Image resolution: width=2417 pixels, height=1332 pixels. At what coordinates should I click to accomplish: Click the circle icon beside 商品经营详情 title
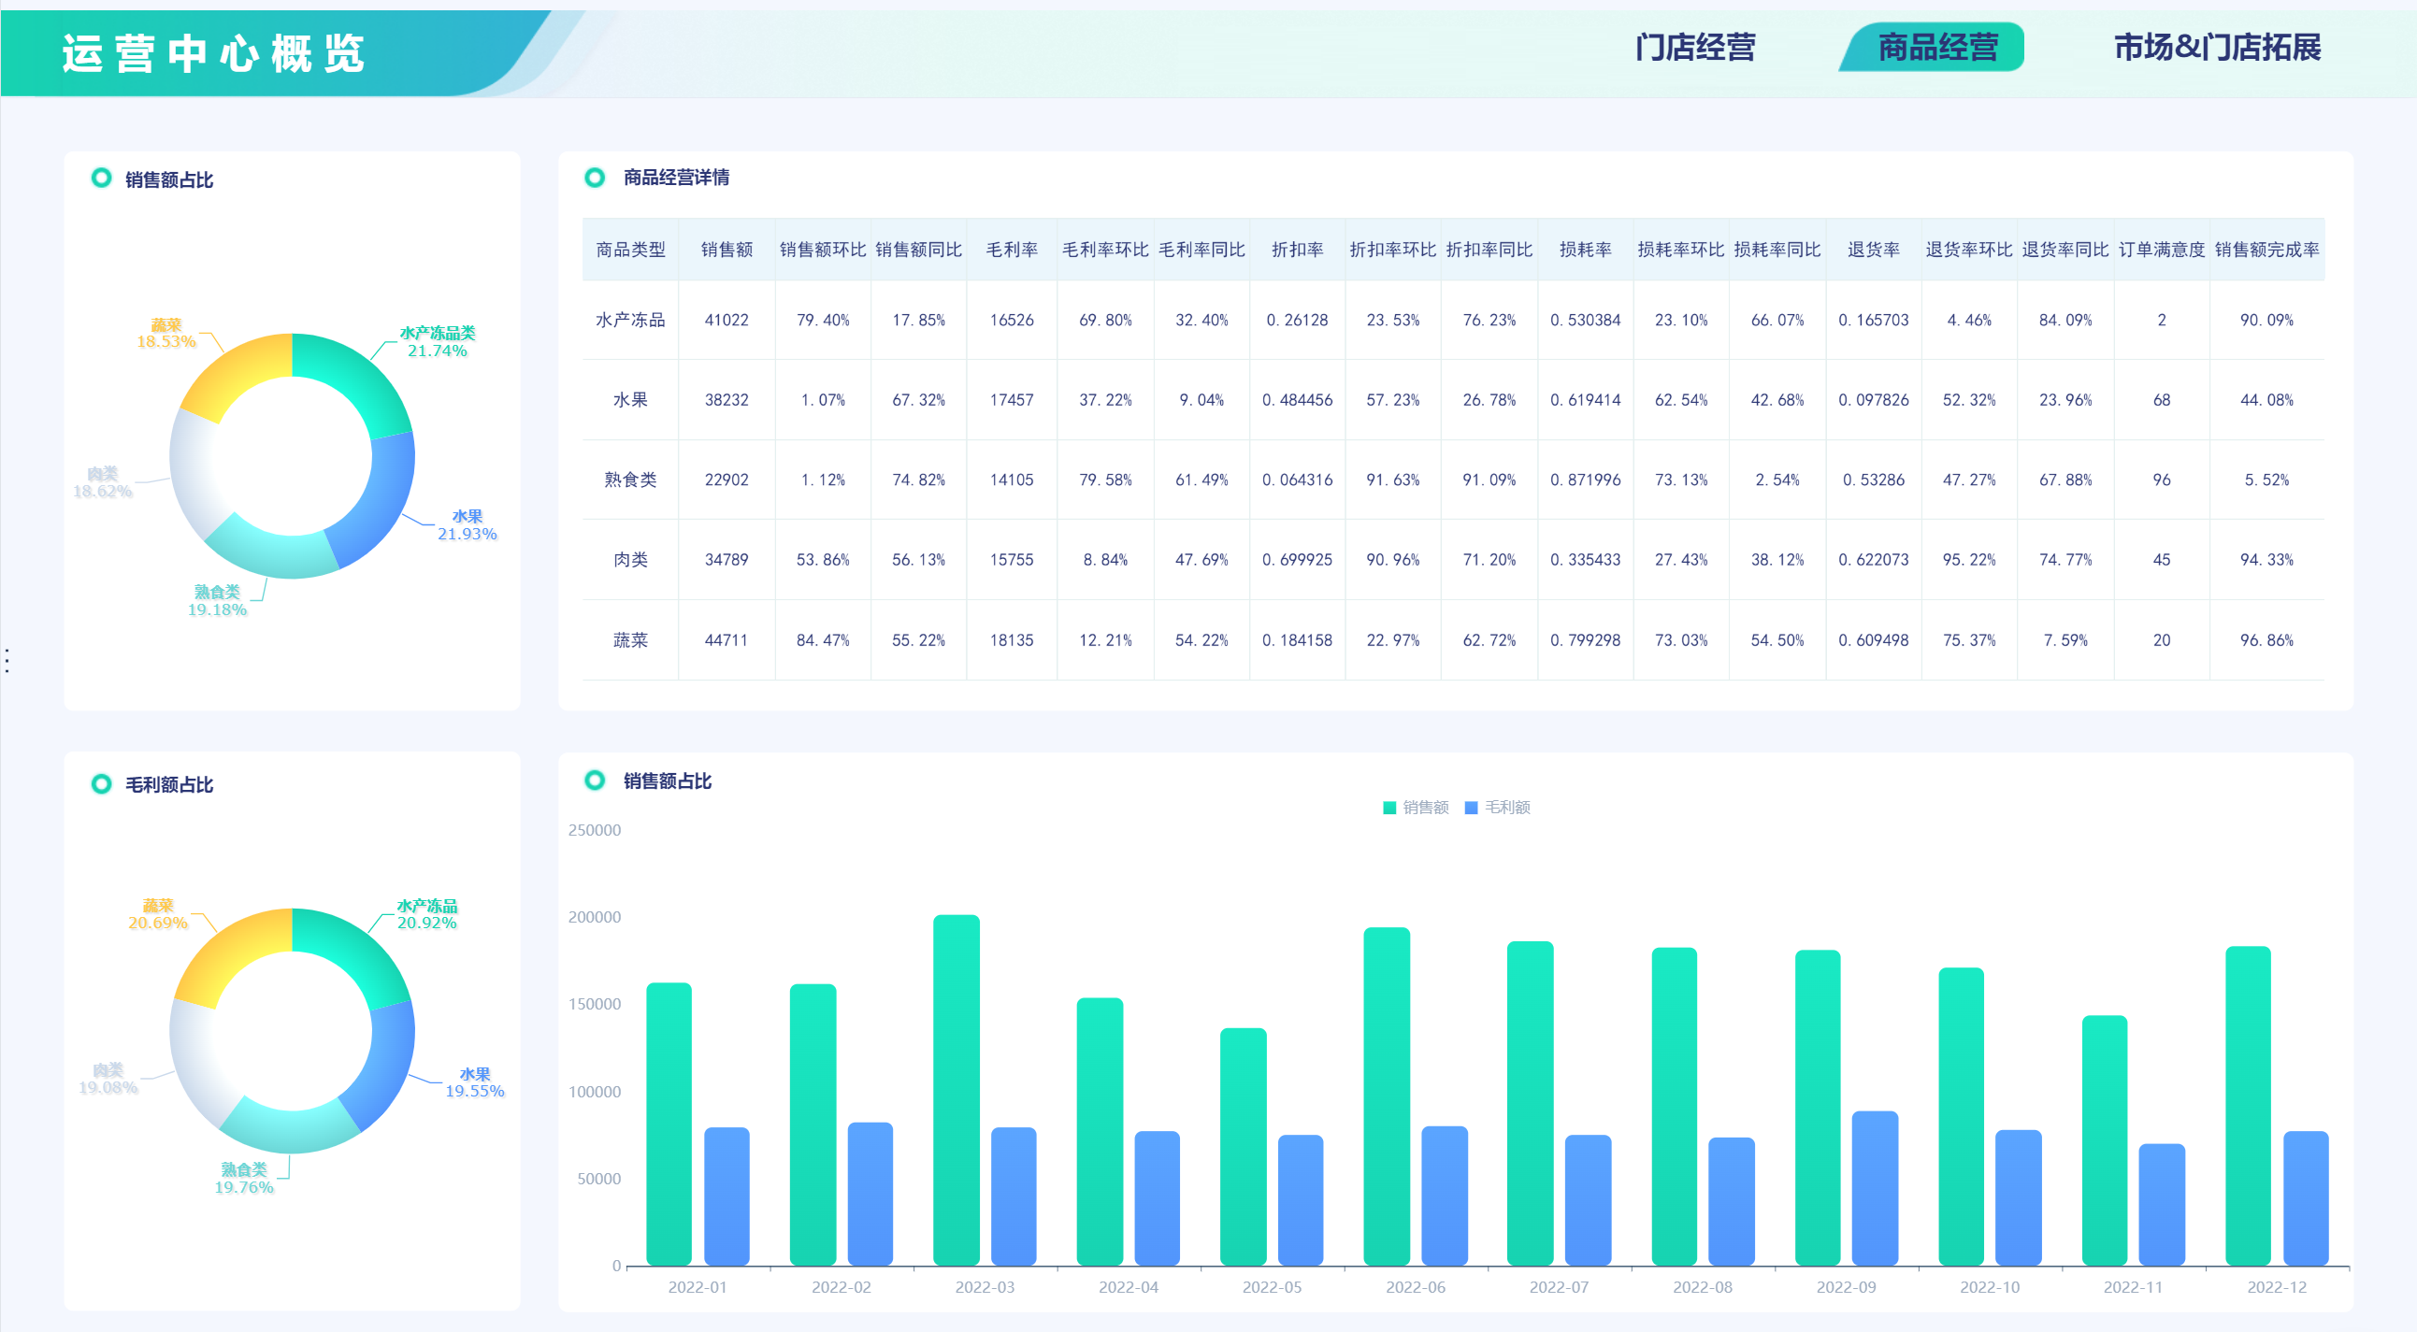coord(594,178)
